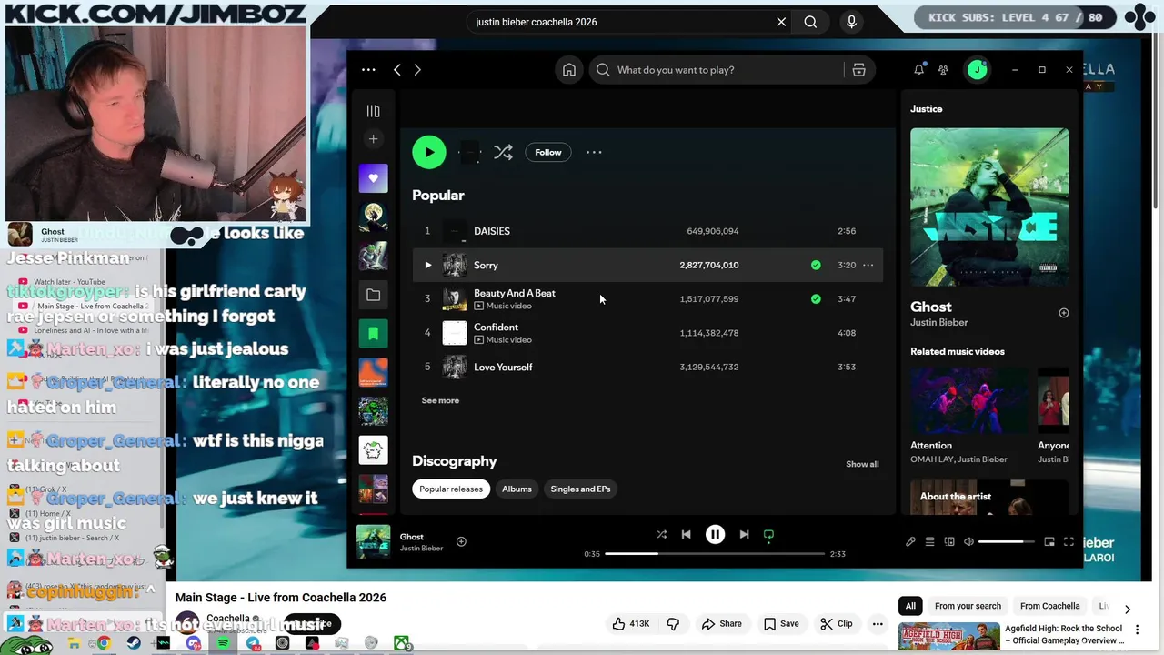Open lyrics microphone icon
Viewport: 1164px width, 655px height.
point(910,541)
